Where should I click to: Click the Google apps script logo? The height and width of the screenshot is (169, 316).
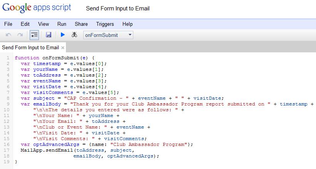point(37,8)
